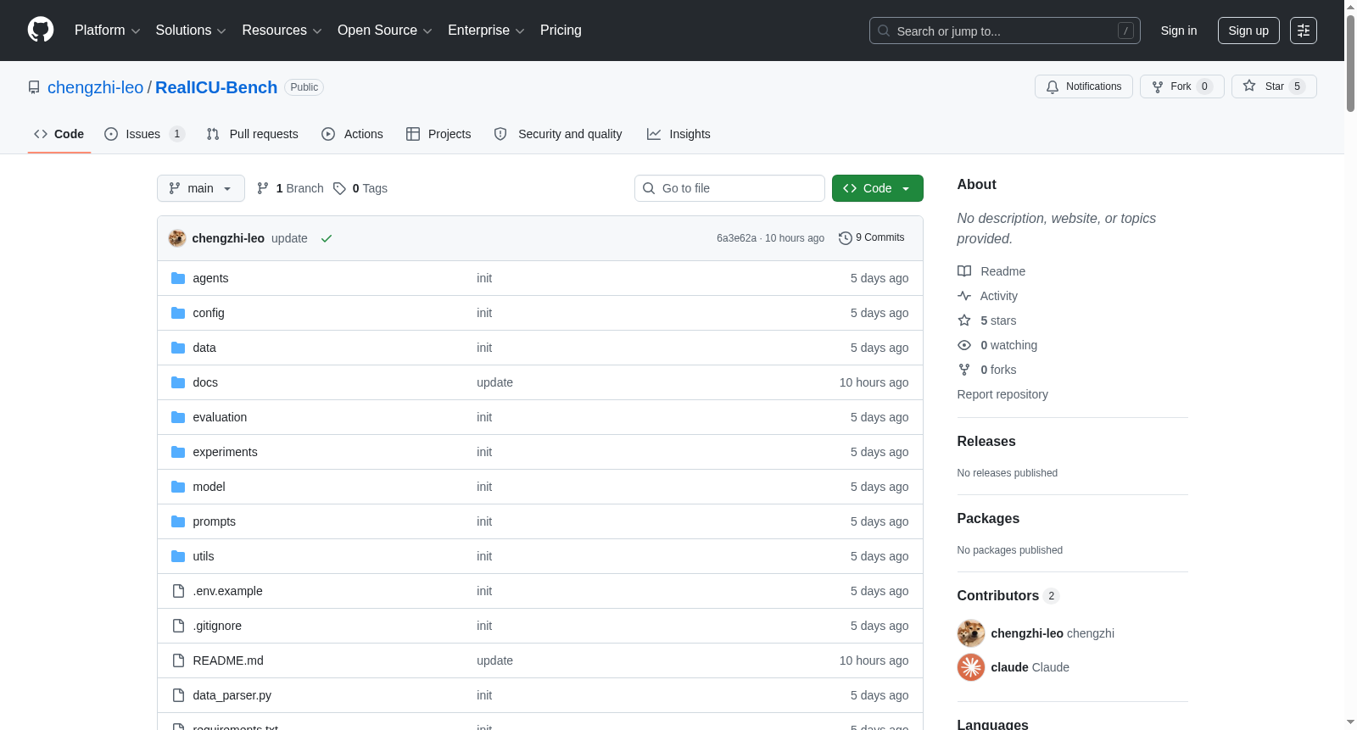The height and width of the screenshot is (730, 1357).
Task: Switch to the Pull requests tab
Action: [253, 134]
